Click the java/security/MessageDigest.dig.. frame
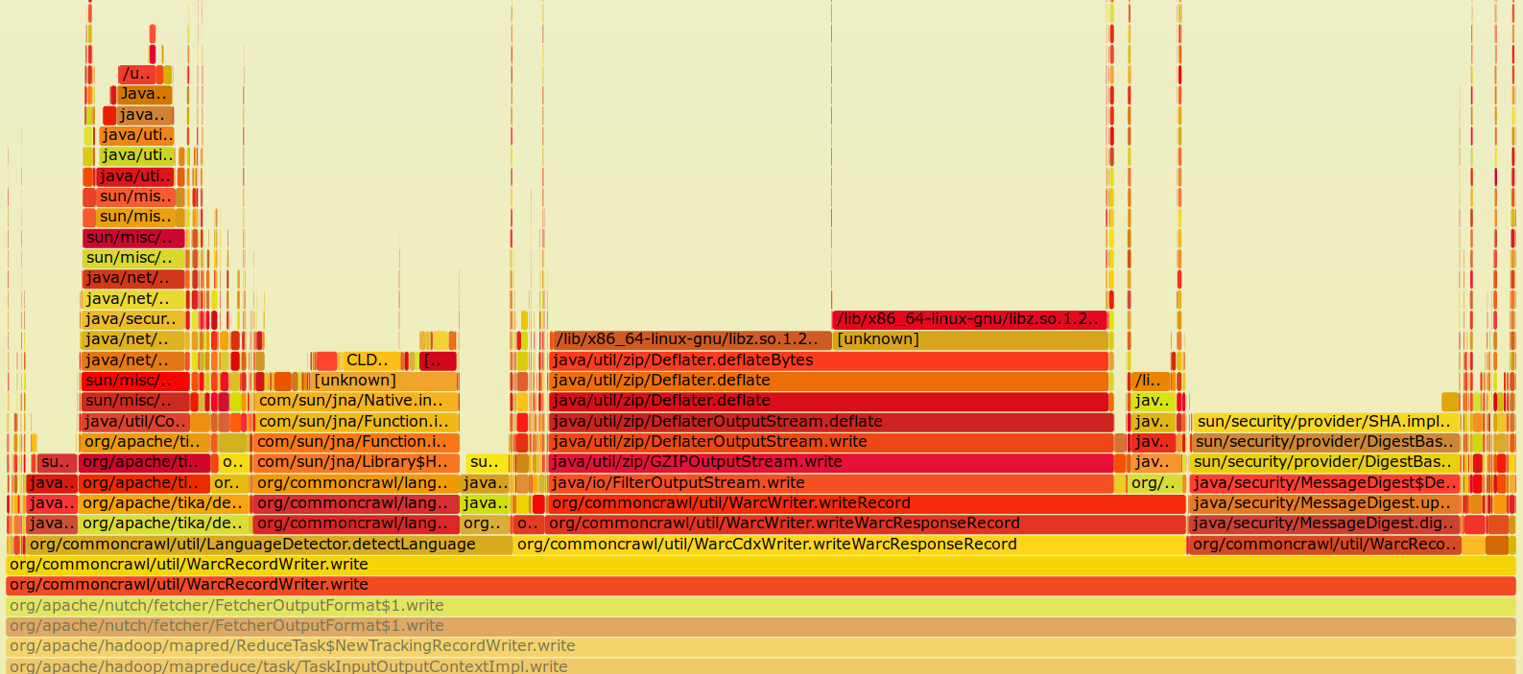Screen dimensions: 1523x674 point(1324,523)
